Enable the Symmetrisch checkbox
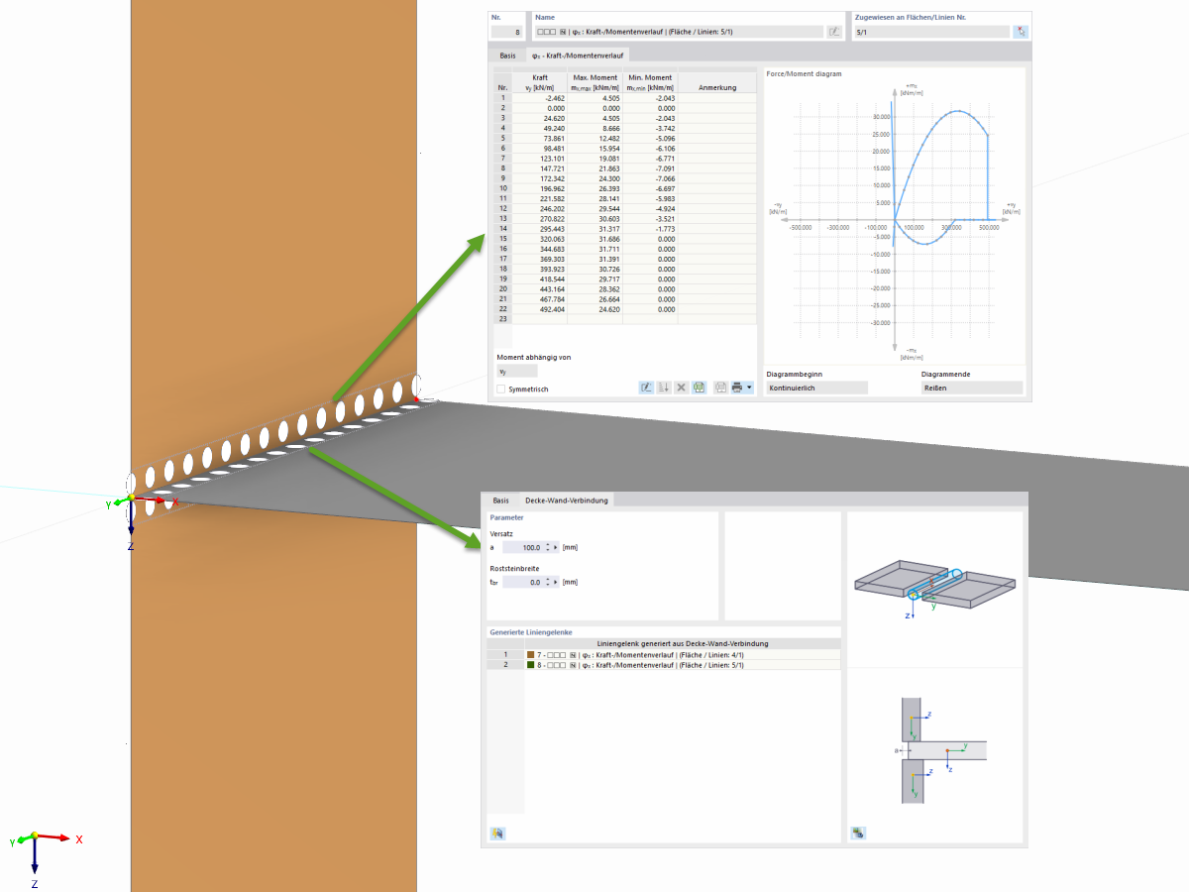 (x=500, y=389)
